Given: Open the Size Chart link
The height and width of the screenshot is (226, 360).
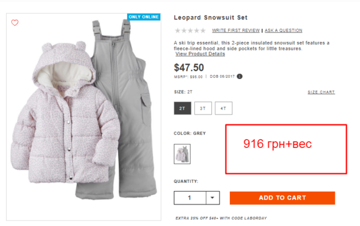Looking at the screenshot, I should [321, 92].
